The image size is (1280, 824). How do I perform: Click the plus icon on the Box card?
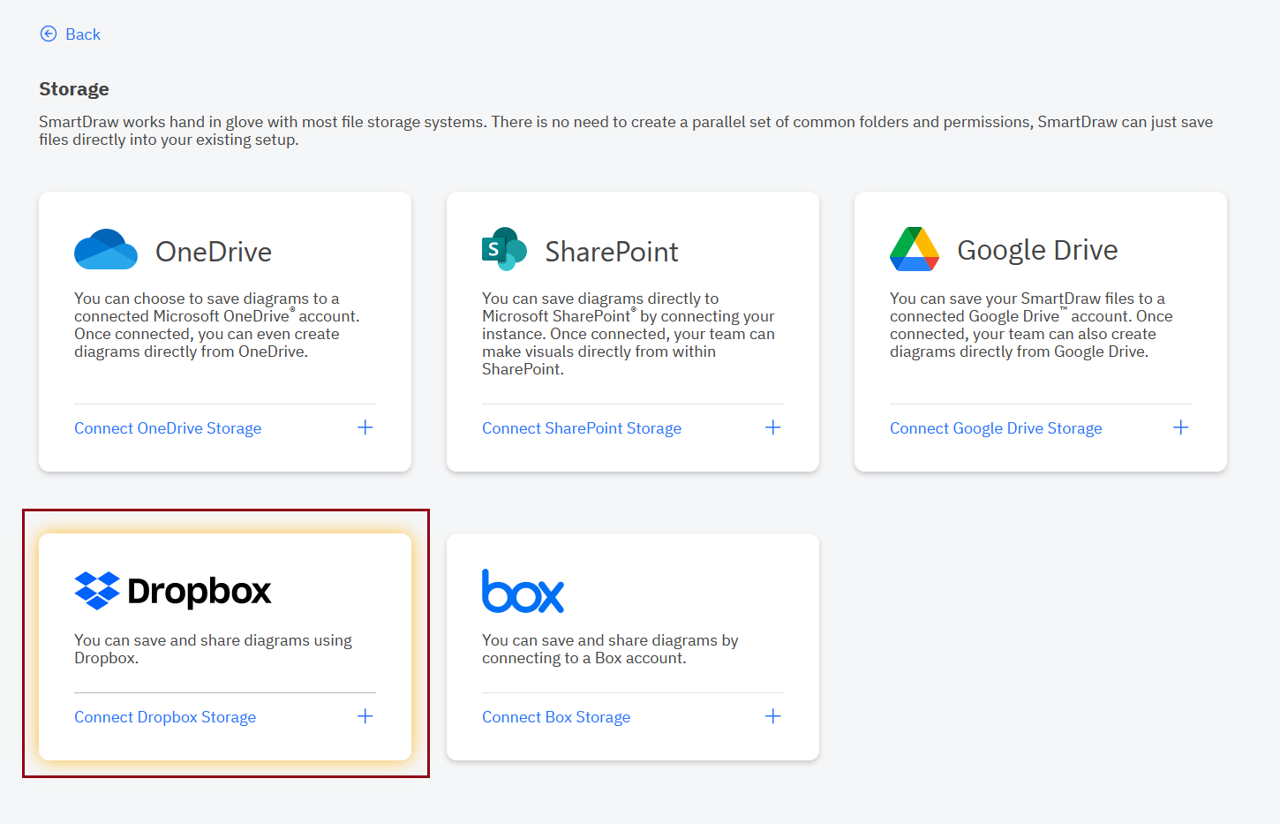point(772,715)
